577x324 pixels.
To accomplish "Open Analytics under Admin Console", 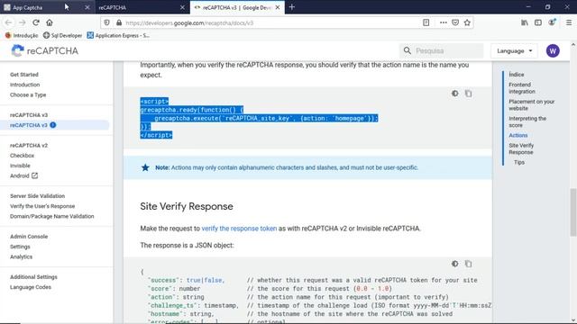I will [21, 256].
